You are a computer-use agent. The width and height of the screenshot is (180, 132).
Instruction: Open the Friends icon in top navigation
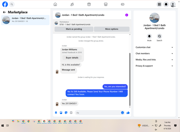point(72,4)
